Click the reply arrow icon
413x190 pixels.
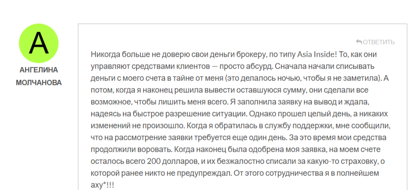[359, 42]
